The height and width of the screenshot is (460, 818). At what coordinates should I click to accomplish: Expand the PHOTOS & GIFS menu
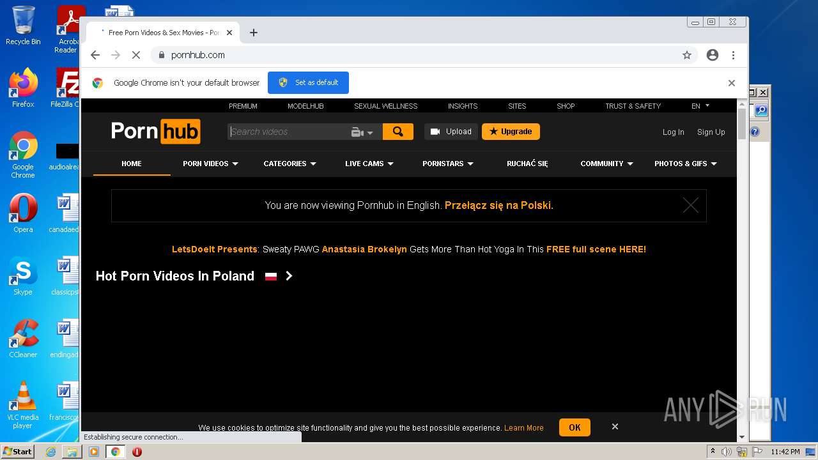pos(686,164)
